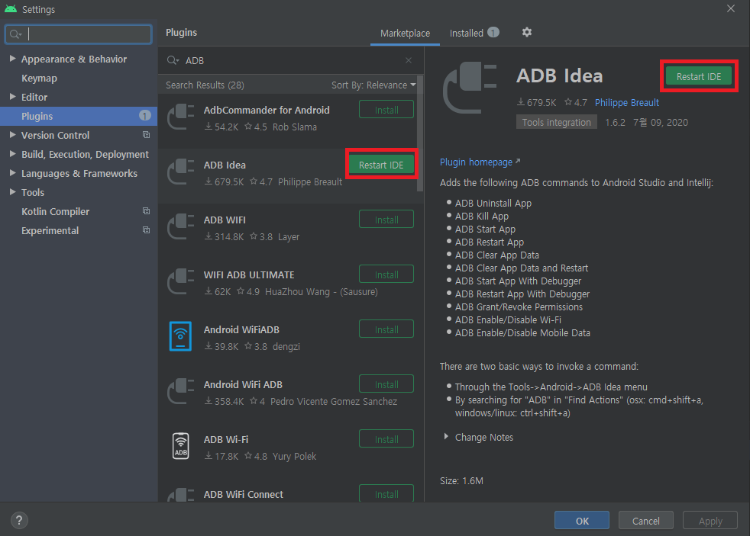
Task: Install Android WiFi ADB by Pedro Vicente
Action: point(386,384)
